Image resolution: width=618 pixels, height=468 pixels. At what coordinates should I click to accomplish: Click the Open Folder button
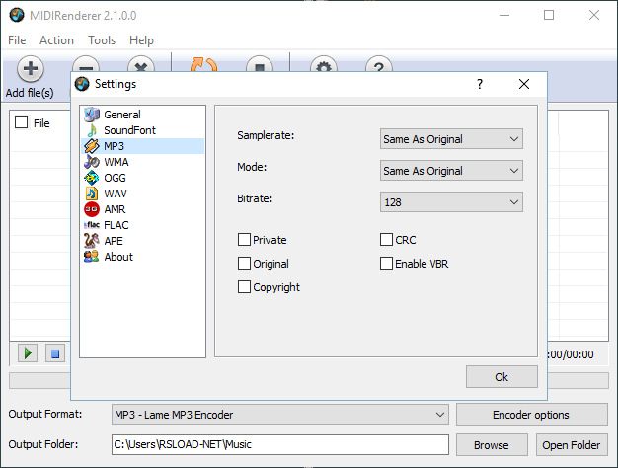[x=572, y=445]
